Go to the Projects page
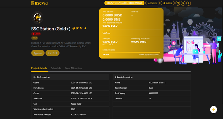Image resolution: width=223 pixels, height=119 pixels. [153, 3]
